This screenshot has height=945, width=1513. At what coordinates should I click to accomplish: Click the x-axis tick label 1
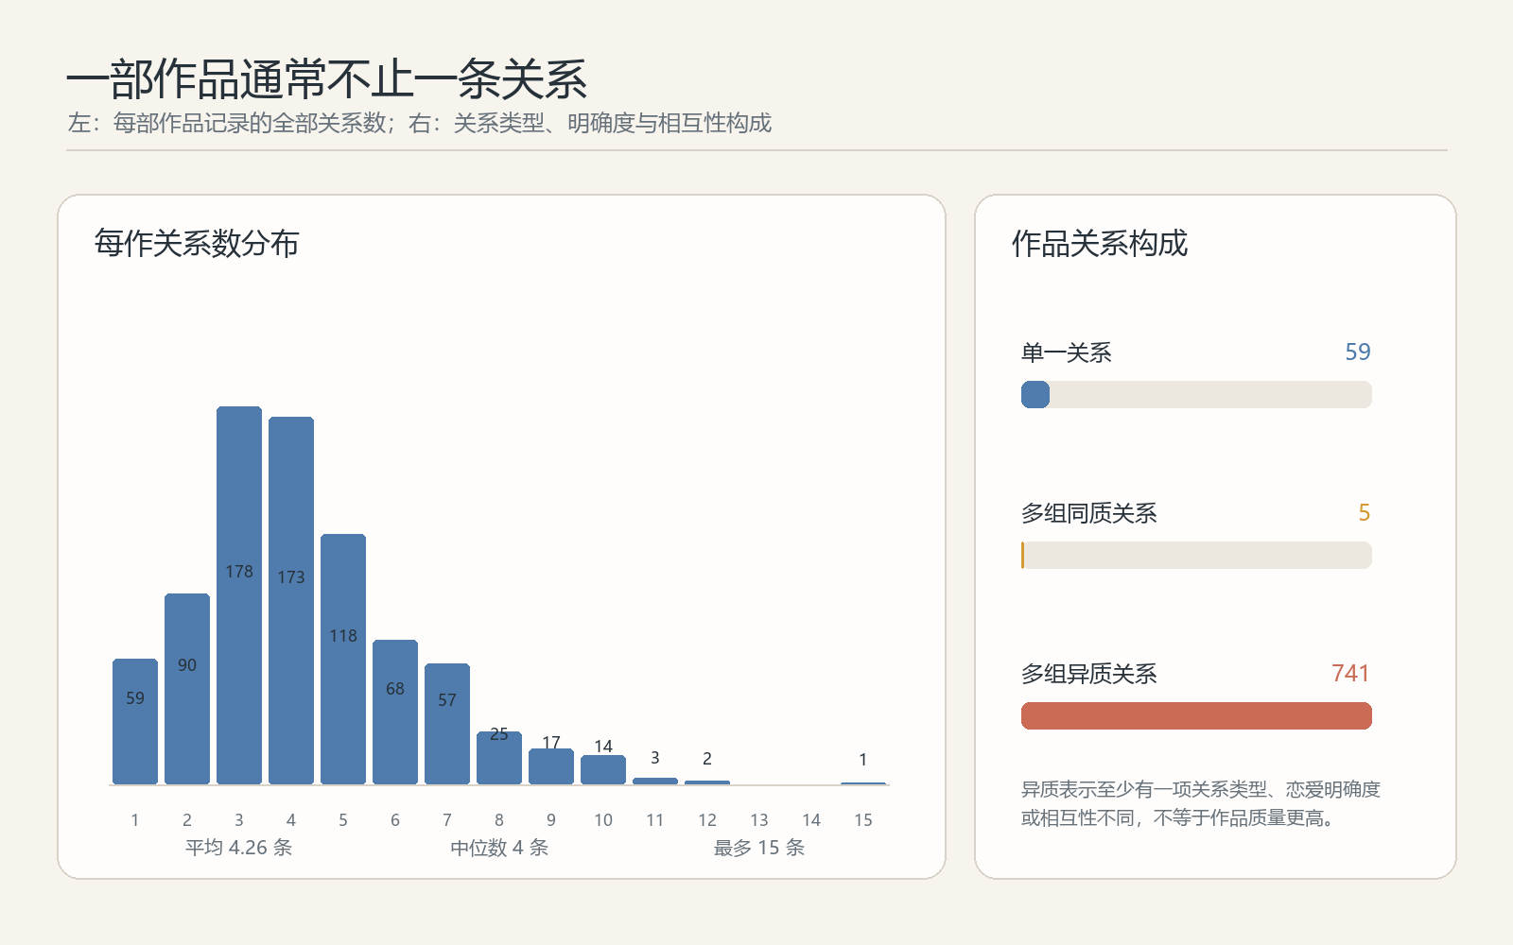135,820
